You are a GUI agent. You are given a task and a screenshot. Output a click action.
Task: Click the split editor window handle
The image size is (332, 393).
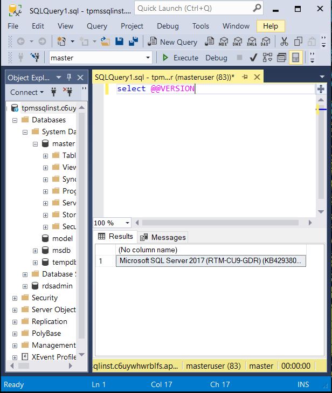click(321, 89)
